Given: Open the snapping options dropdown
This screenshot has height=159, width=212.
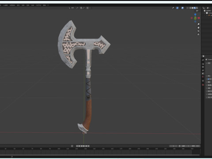Looking at the screenshot, I should [x=84, y=8].
